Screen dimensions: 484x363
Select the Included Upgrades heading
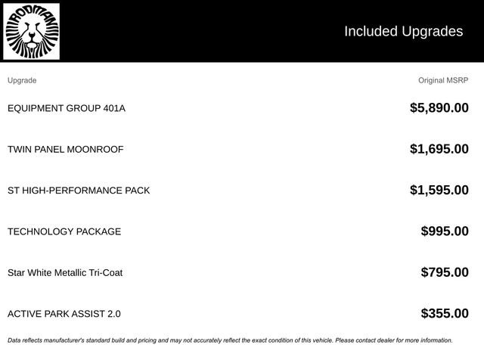coord(403,31)
